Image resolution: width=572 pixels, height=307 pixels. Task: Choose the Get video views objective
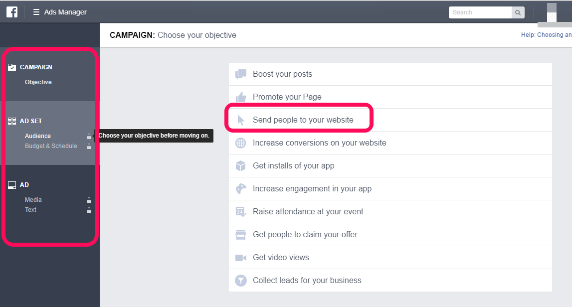(390, 258)
